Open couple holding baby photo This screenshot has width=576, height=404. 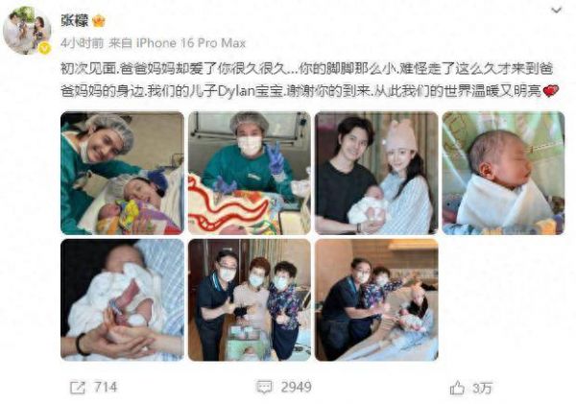pos(376,173)
